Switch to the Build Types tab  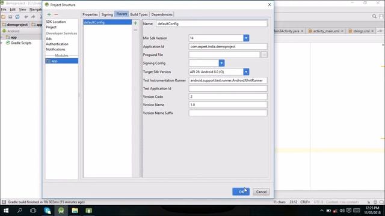pyautogui.click(x=139, y=14)
